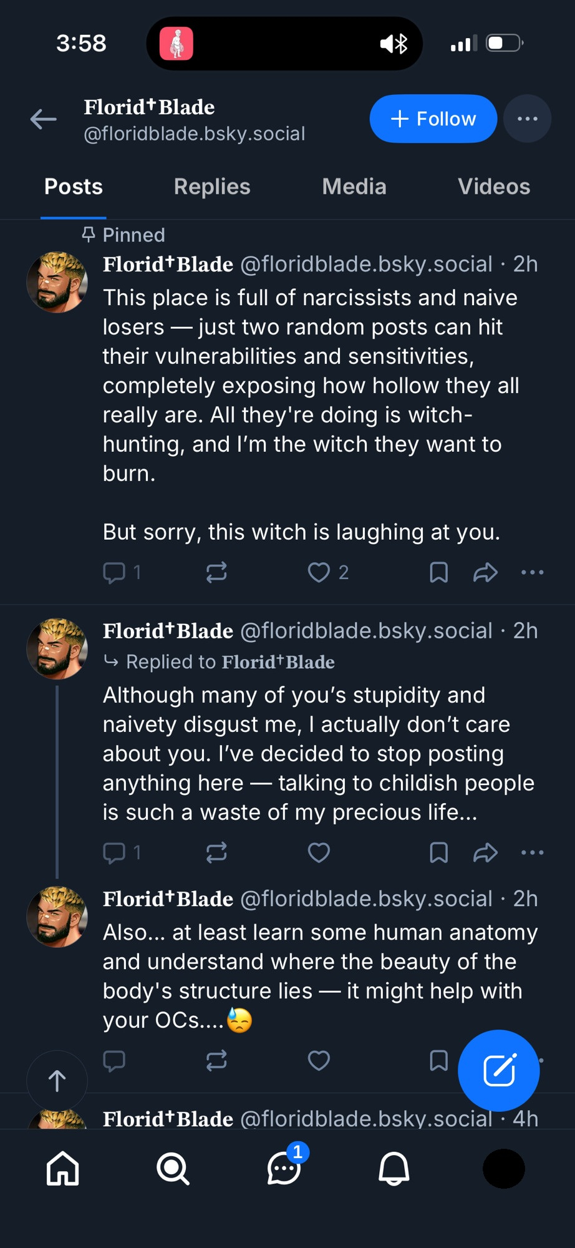Switch to the Media tab
This screenshot has height=1248, width=575.
pyautogui.click(x=354, y=187)
